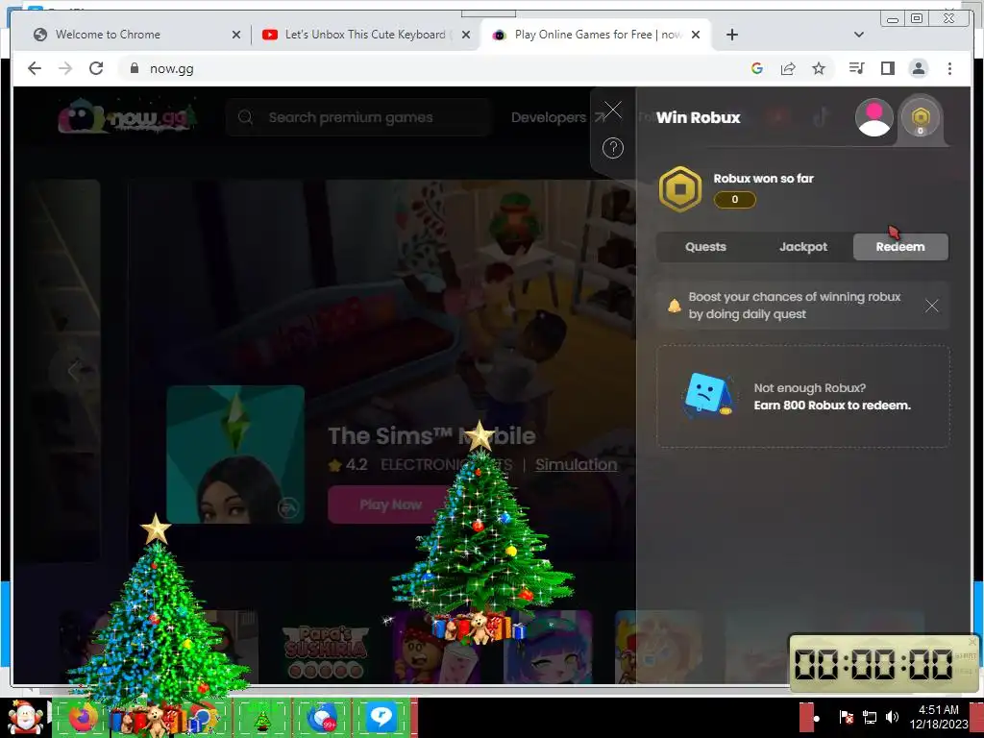Open a new browser tab

731,35
